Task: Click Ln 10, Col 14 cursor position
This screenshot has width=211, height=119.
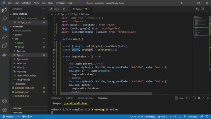Action: (143, 117)
